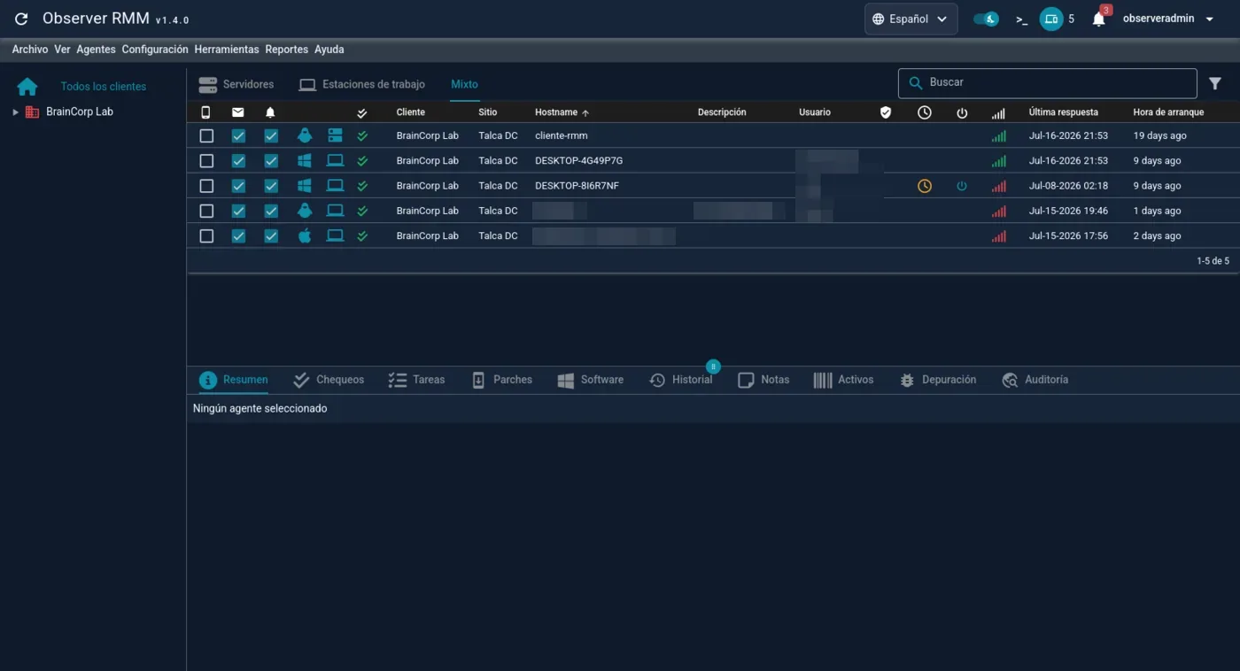Uncheck dashboard alert checkbox for DESKTOP-8I6R7NF
1240x671 pixels.
pos(271,186)
